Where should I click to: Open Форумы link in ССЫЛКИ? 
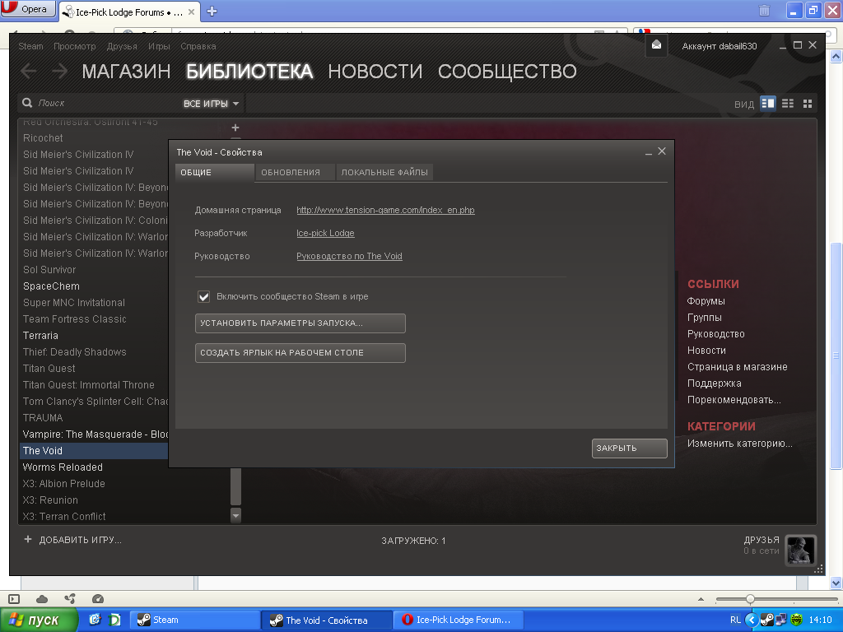706,301
